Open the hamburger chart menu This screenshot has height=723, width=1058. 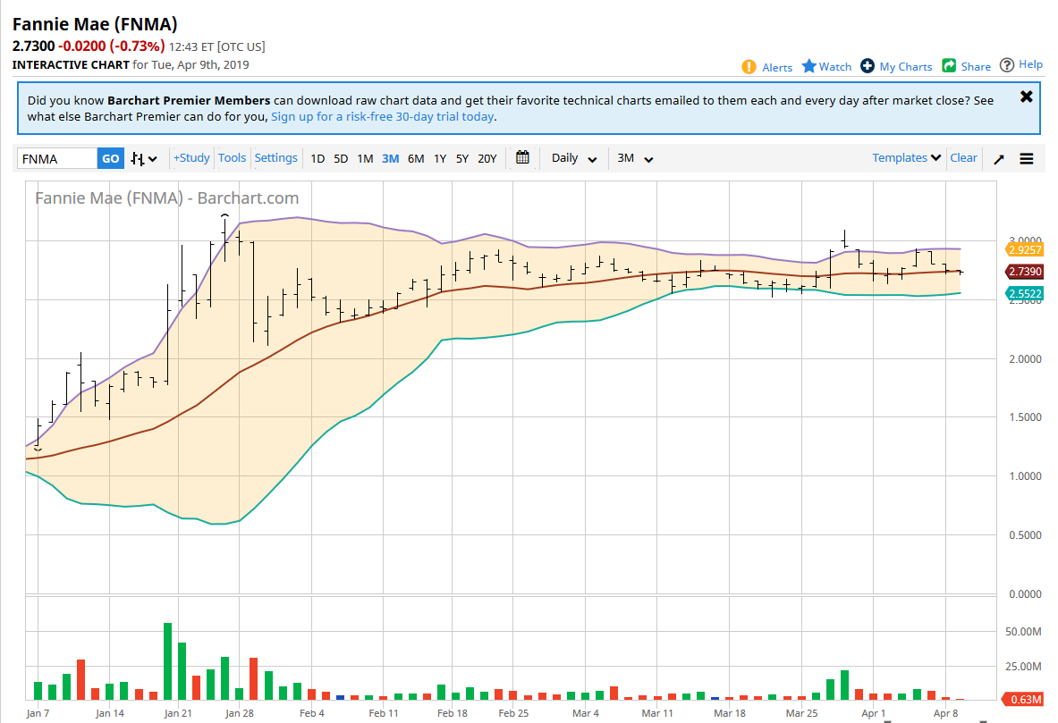point(1027,158)
